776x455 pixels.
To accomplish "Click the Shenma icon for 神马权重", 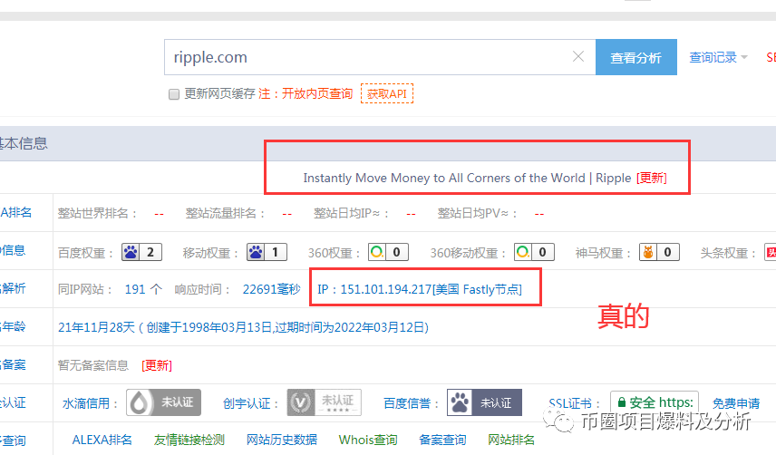I will tap(648, 252).
